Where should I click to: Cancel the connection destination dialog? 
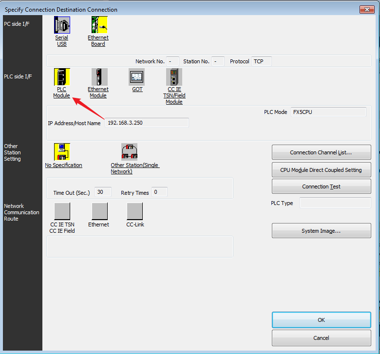[x=321, y=338]
